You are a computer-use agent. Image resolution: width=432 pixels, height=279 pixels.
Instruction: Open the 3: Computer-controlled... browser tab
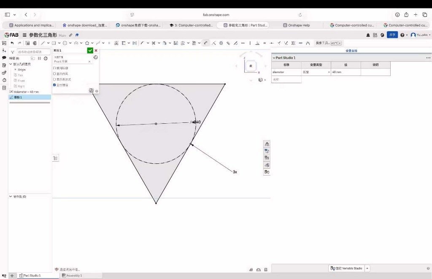click(x=191, y=25)
